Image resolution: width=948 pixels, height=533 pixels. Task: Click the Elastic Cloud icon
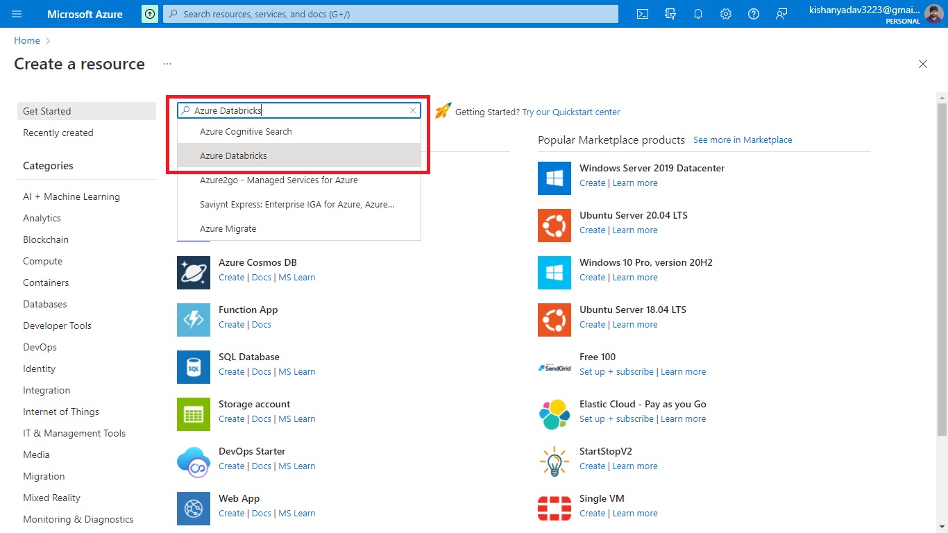[x=555, y=414]
